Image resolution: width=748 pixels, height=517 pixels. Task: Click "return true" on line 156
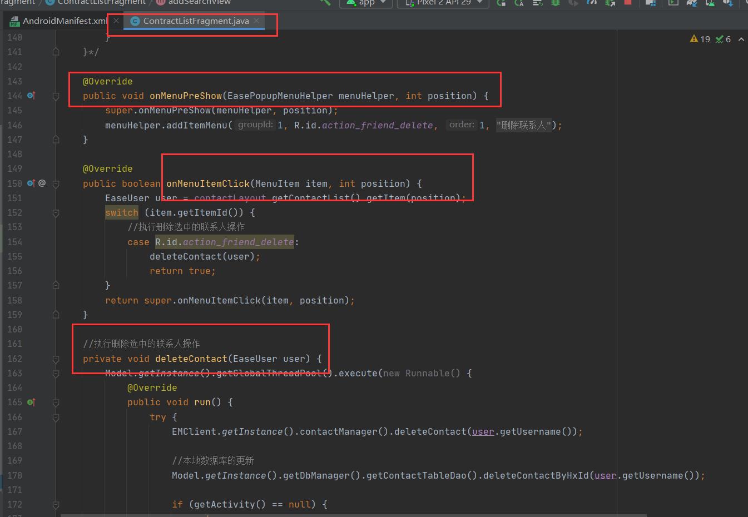point(180,271)
